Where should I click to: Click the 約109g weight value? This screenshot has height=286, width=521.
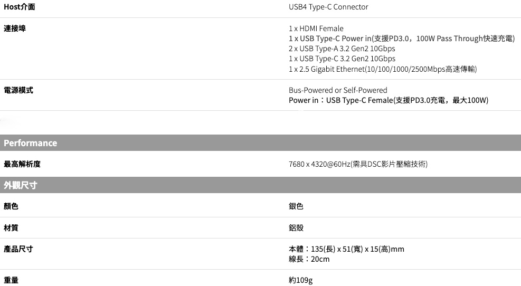pos(300,280)
